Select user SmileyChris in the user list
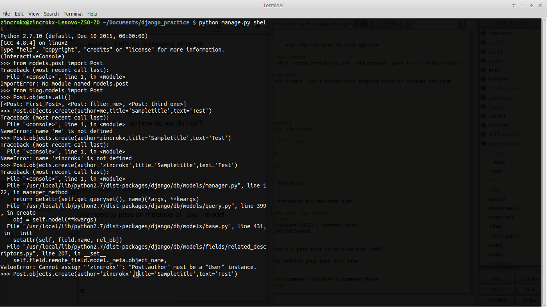Image resolution: width=547 pixels, height=307 pixels. pos(503,134)
